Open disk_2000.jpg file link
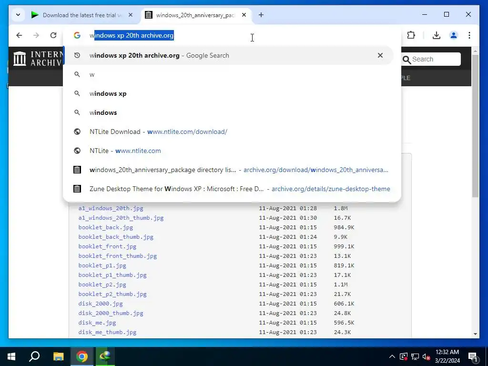 click(101, 304)
